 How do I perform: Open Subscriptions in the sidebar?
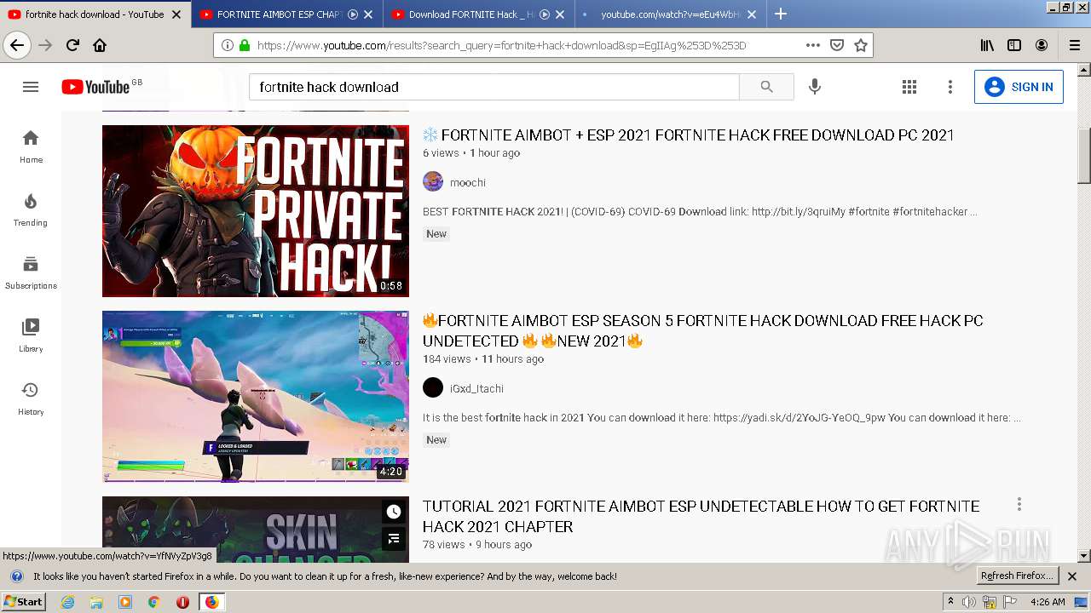(x=31, y=272)
